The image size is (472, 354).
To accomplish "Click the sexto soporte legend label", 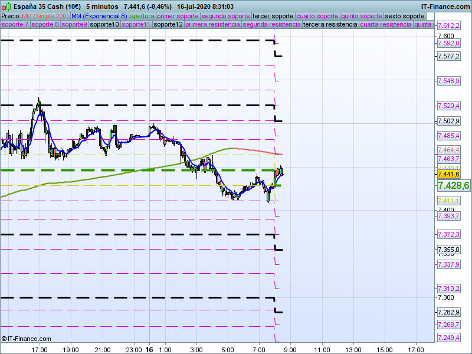I will [x=404, y=16].
